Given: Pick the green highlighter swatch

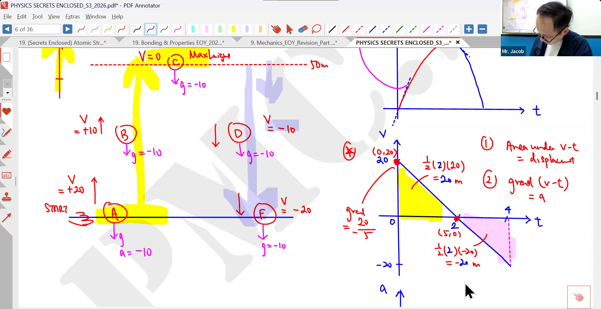Looking at the screenshot, I should [x=220, y=29].
